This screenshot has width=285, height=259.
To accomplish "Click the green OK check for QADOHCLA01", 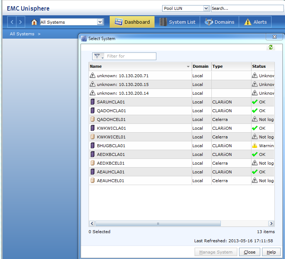I will pos(255,111).
